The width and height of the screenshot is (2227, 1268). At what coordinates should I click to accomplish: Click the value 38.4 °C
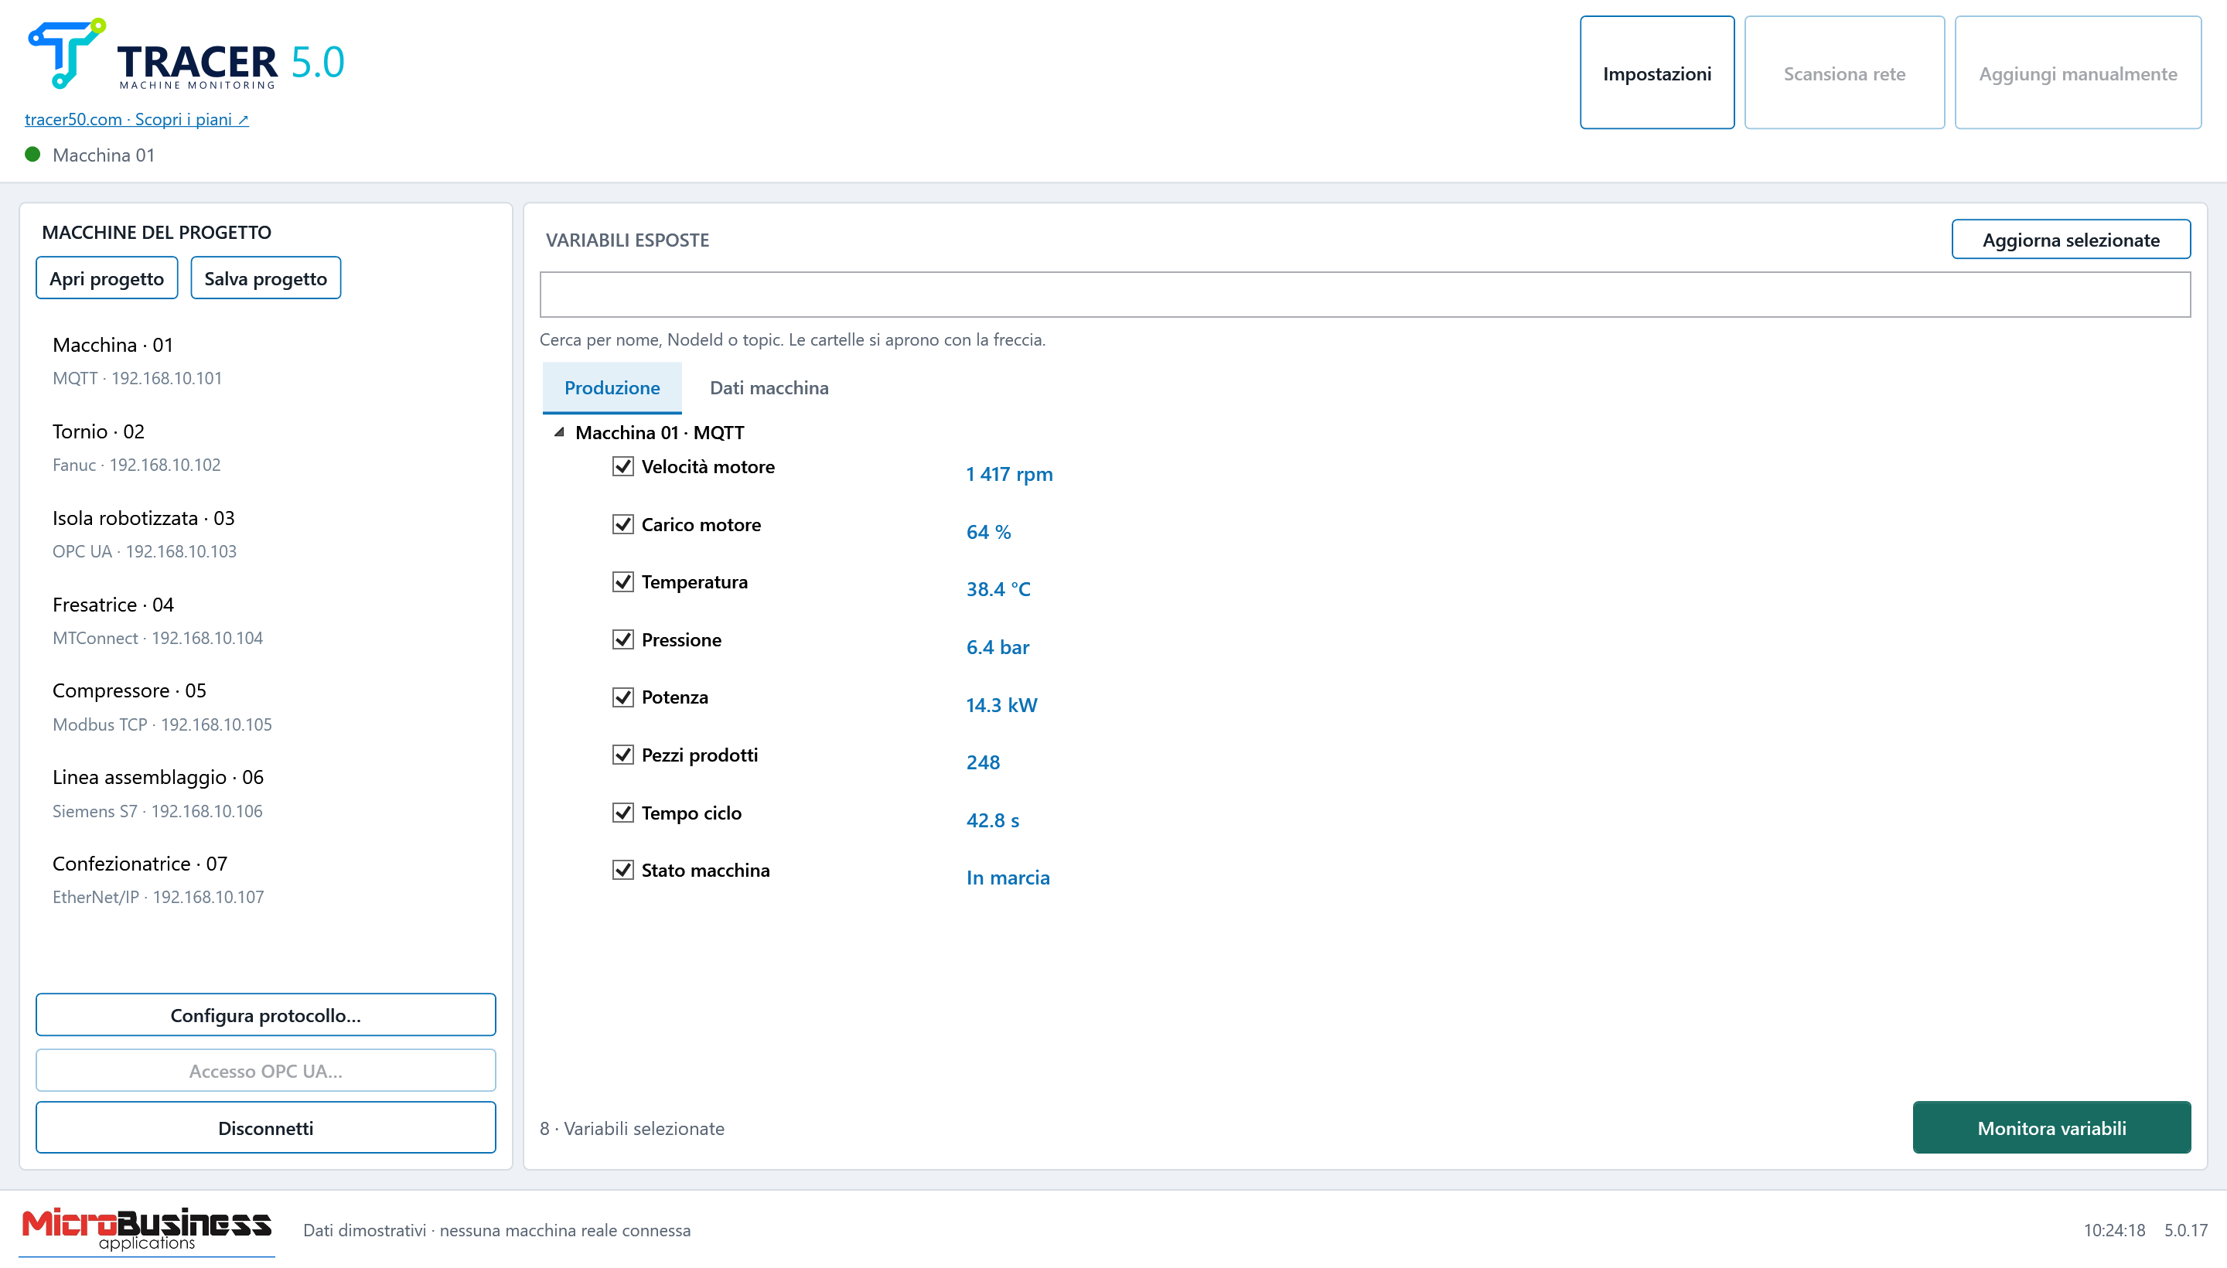(x=998, y=590)
